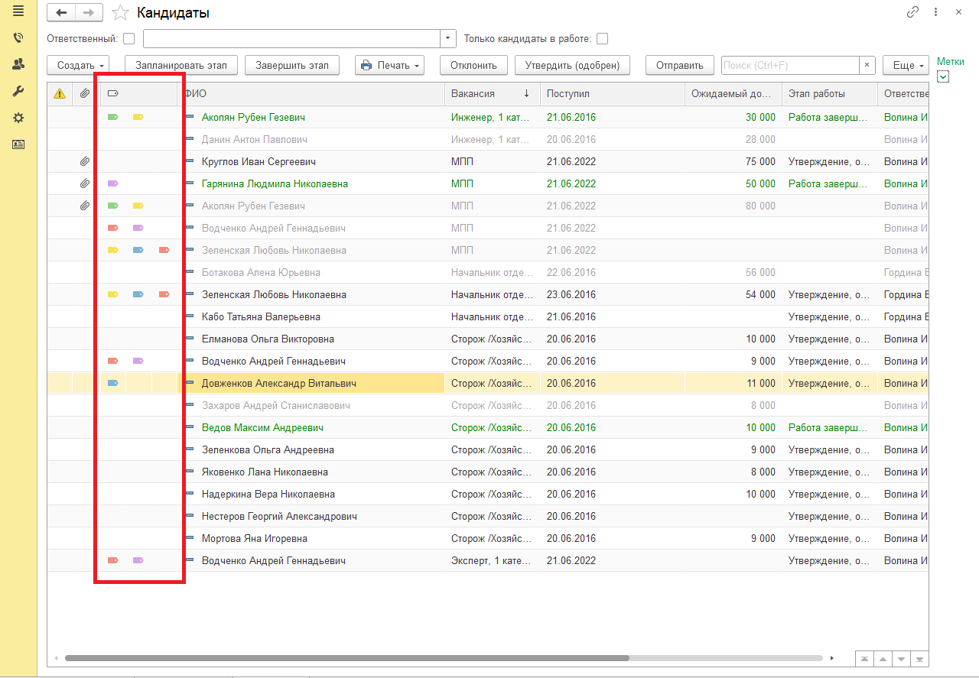Click the tag labels column header

tap(113, 94)
